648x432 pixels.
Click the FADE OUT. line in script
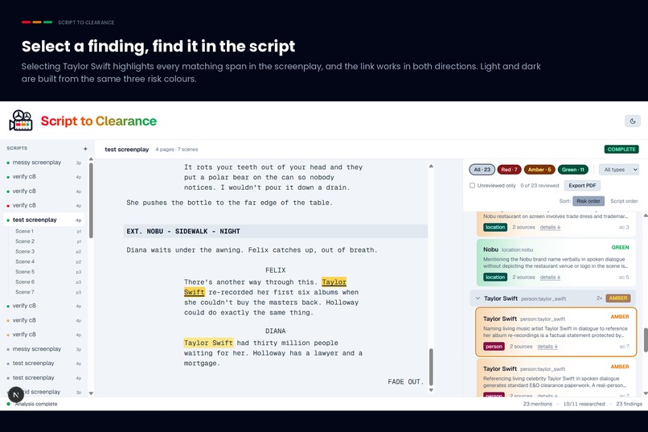coord(405,381)
